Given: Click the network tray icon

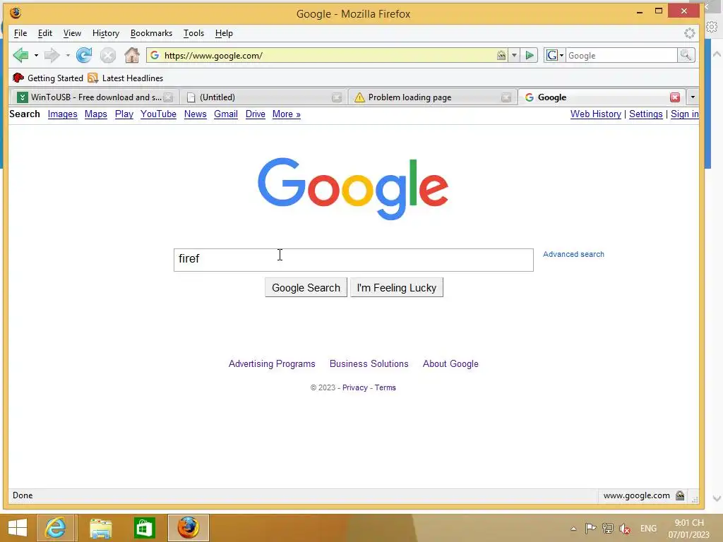Looking at the screenshot, I should coord(608,529).
